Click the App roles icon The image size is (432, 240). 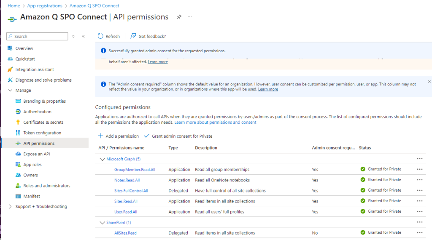(18, 165)
